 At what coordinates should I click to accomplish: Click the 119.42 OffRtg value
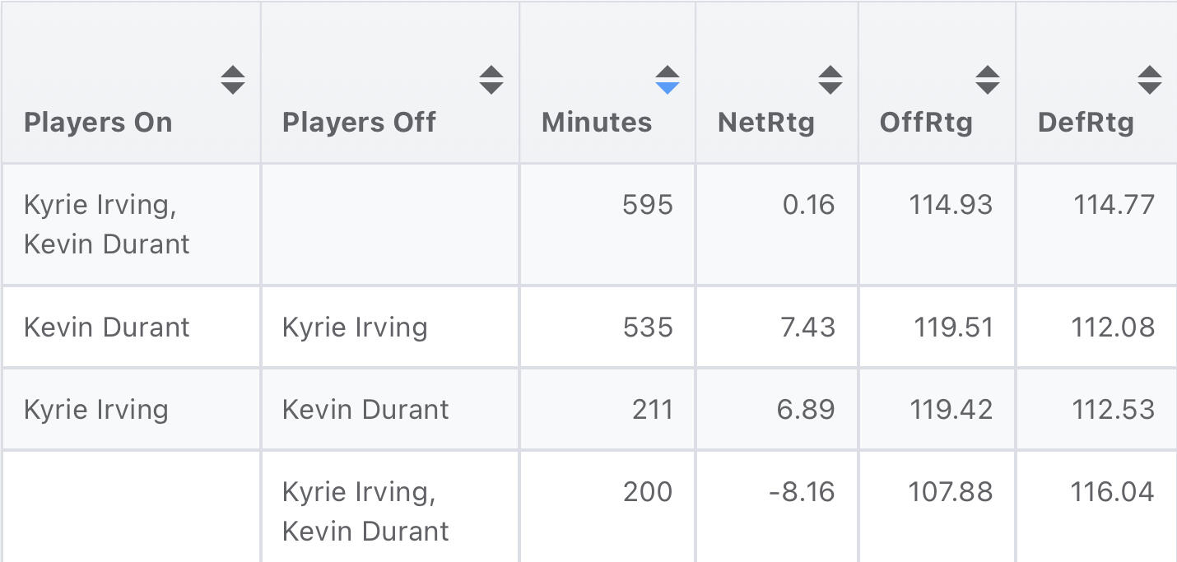click(951, 410)
